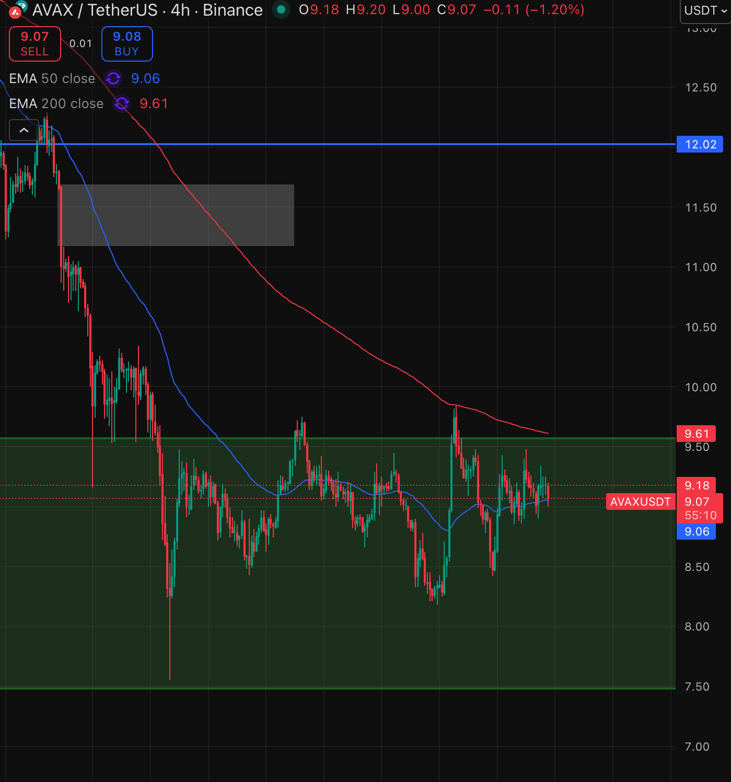Image resolution: width=731 pixels, height=782 pixels.
Task: Click the AVAXUSDT symbol tag
Action: (x=641, y=501)
